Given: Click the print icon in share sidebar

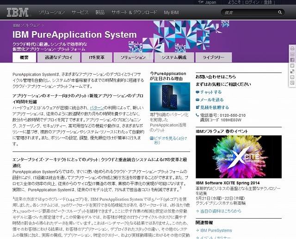Looking at the screenshot, I should pyautogui.click(x=292, y=49).
